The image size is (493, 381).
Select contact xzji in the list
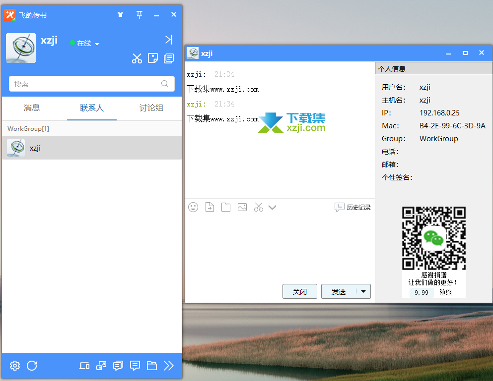92,148
